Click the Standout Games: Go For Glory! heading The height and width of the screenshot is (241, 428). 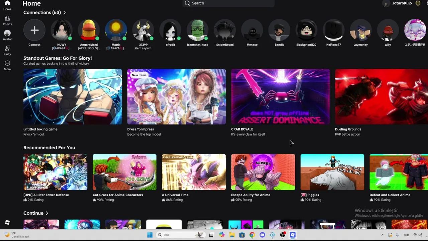point(58,58)
